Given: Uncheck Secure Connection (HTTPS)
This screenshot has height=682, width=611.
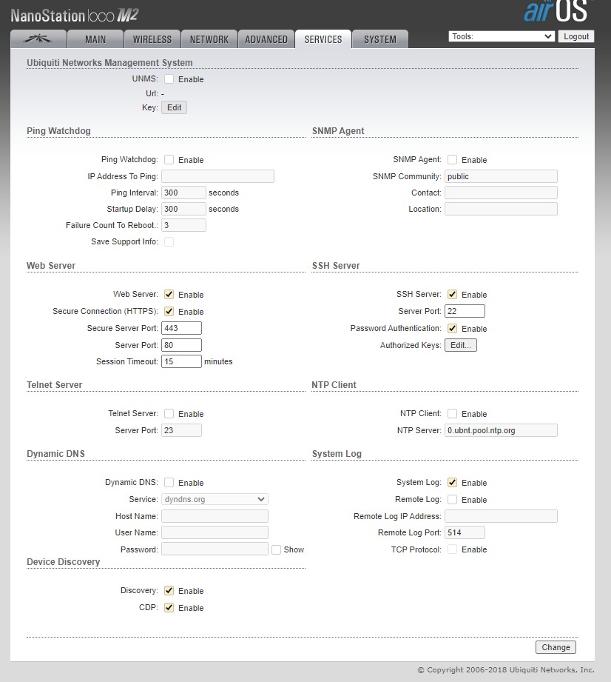Looking at the screenshot, I should click(169, 312).
